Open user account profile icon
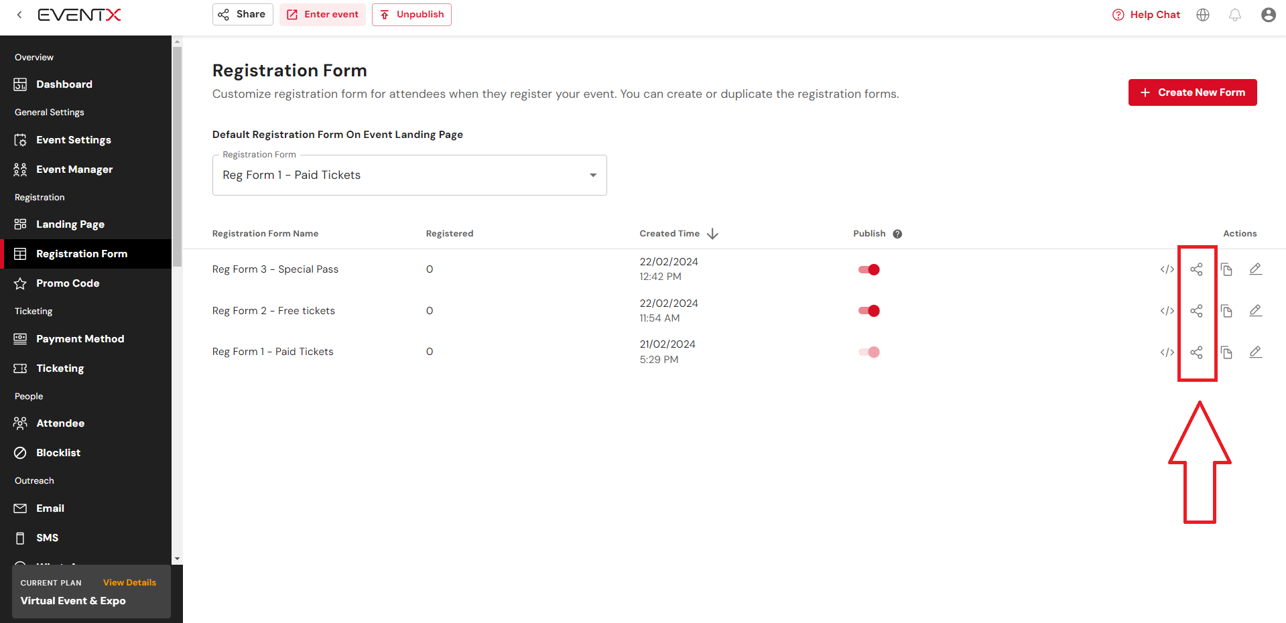This screenshot has width=1286, height=623. coord(1268,15)
